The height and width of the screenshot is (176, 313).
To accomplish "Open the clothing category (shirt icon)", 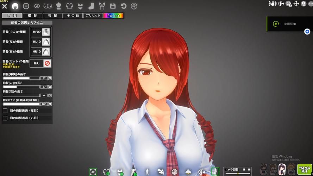I will [x=69, y=6].
